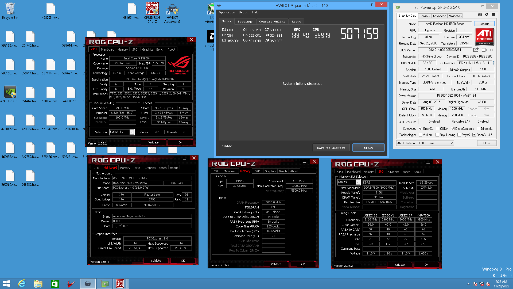Viewport: 513px width, 289px height.
Task: Click the muted volume tray icon
Action: tap(488, 284)
